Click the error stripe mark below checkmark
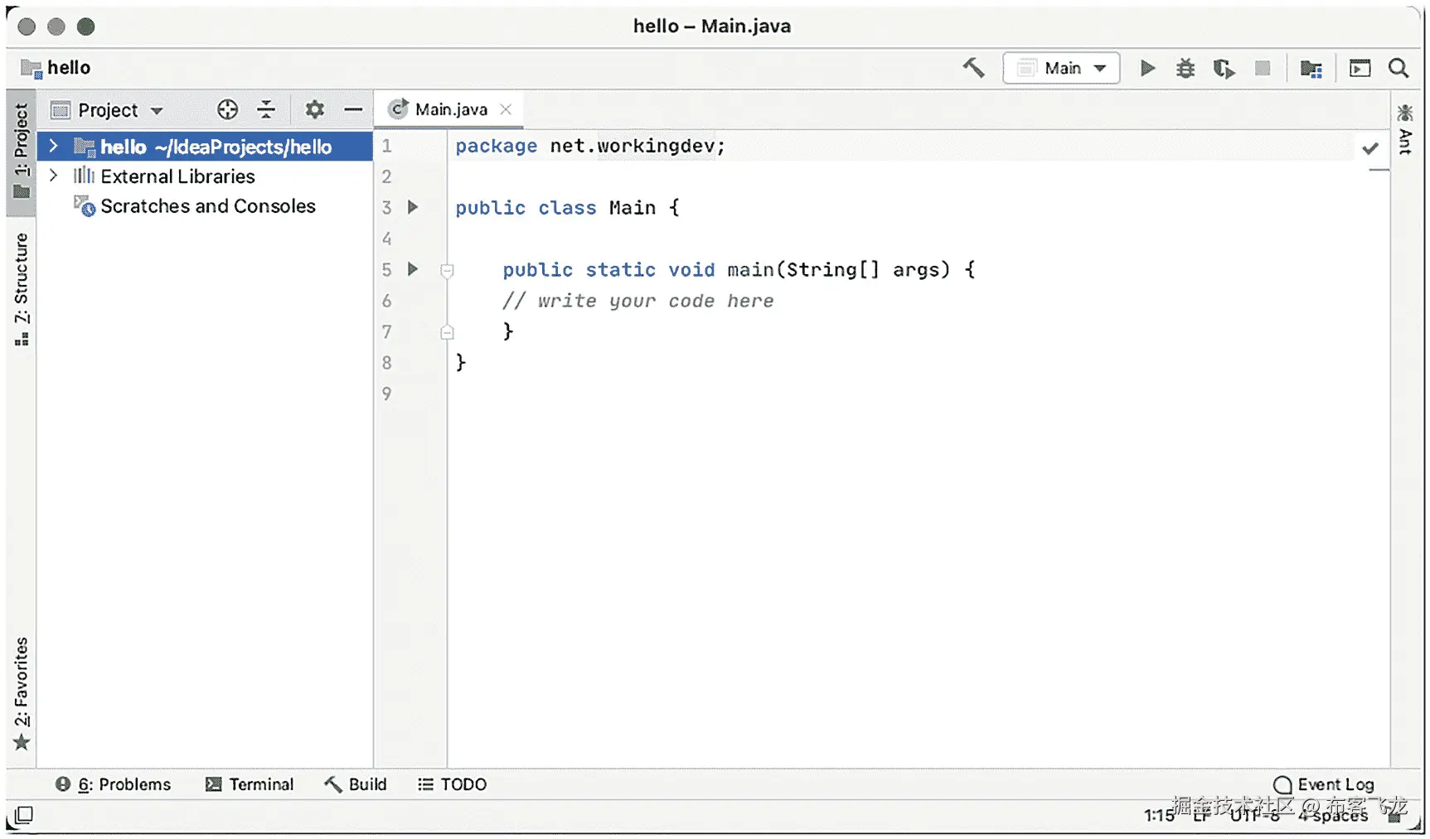Image resolution: width=1430 pixels, height=839 pixels. tap(1379, 170)
